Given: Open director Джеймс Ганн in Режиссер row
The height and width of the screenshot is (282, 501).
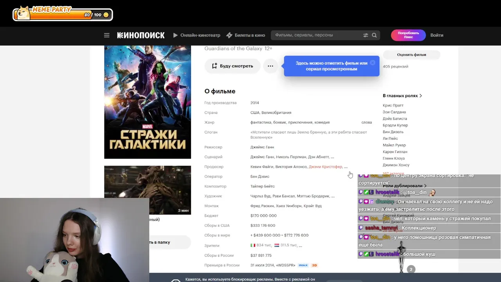Looking at the screenshot, I should (262, 147).
